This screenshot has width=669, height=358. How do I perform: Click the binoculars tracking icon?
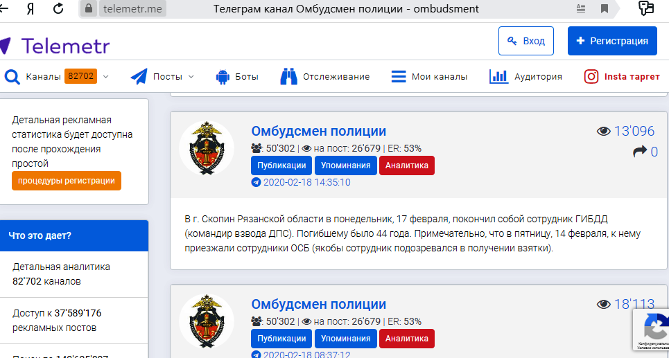(288, 77)
